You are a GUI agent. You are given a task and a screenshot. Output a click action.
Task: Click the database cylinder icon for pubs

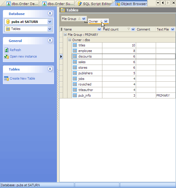[8, 22]
